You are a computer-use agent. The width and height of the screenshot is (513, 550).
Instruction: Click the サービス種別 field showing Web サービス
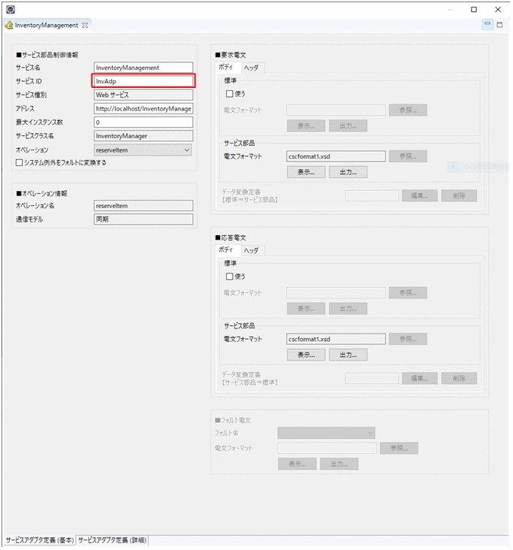tap(143, 95)
